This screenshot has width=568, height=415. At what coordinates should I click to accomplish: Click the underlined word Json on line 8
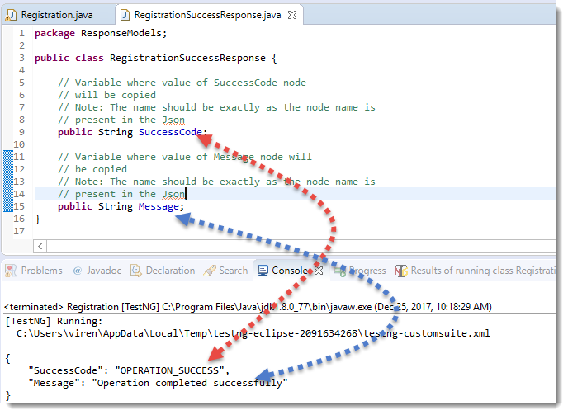point(173,120)
